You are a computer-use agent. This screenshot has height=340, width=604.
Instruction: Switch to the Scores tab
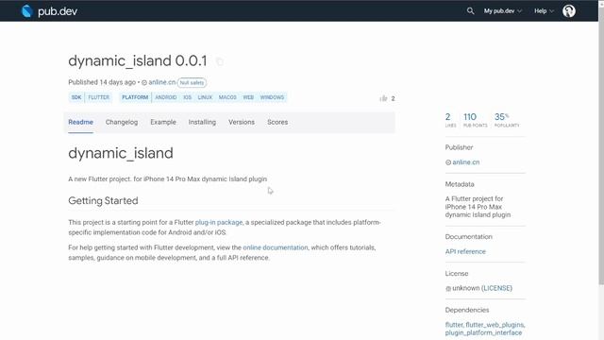277,122
